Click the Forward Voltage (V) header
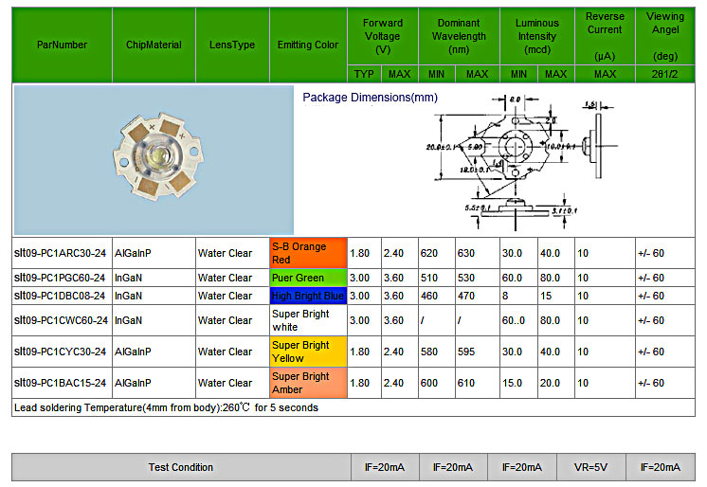This screenshot has width=707, height=487. (x=383, y=36)
